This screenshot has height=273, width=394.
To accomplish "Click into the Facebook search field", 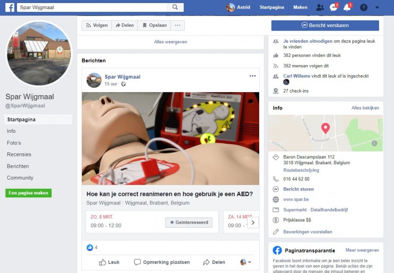I will tap(92, 7).
